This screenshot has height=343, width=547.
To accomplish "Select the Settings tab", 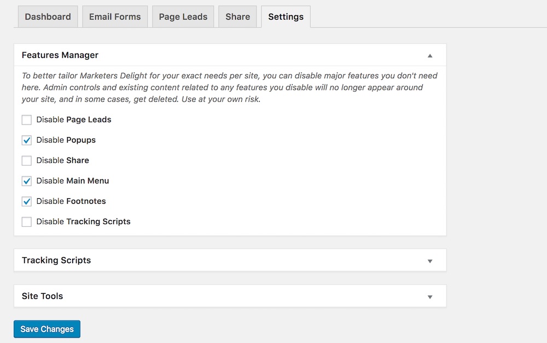I will (286, 17).
